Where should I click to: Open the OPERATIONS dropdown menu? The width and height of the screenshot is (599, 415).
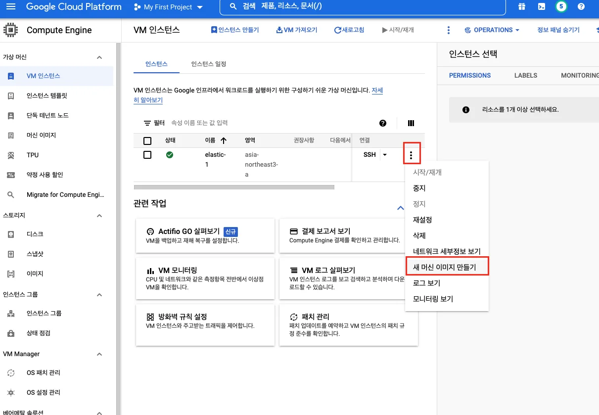point(492,30)
